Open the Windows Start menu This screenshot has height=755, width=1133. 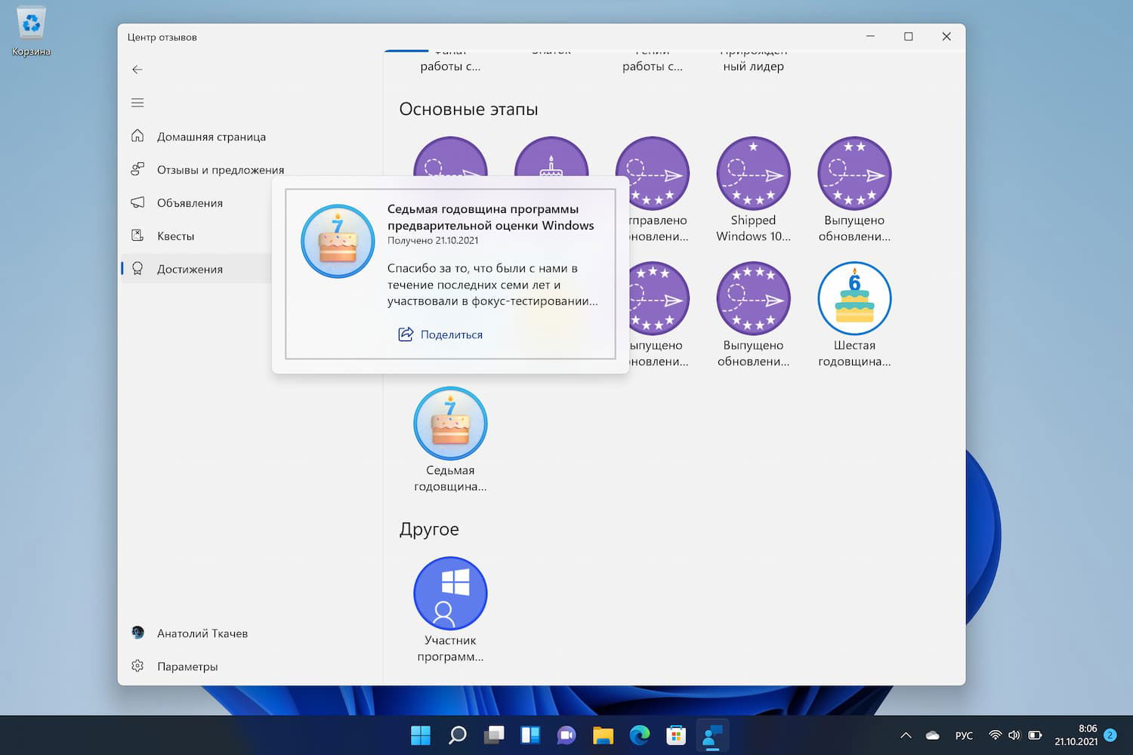tap(421, 735)
